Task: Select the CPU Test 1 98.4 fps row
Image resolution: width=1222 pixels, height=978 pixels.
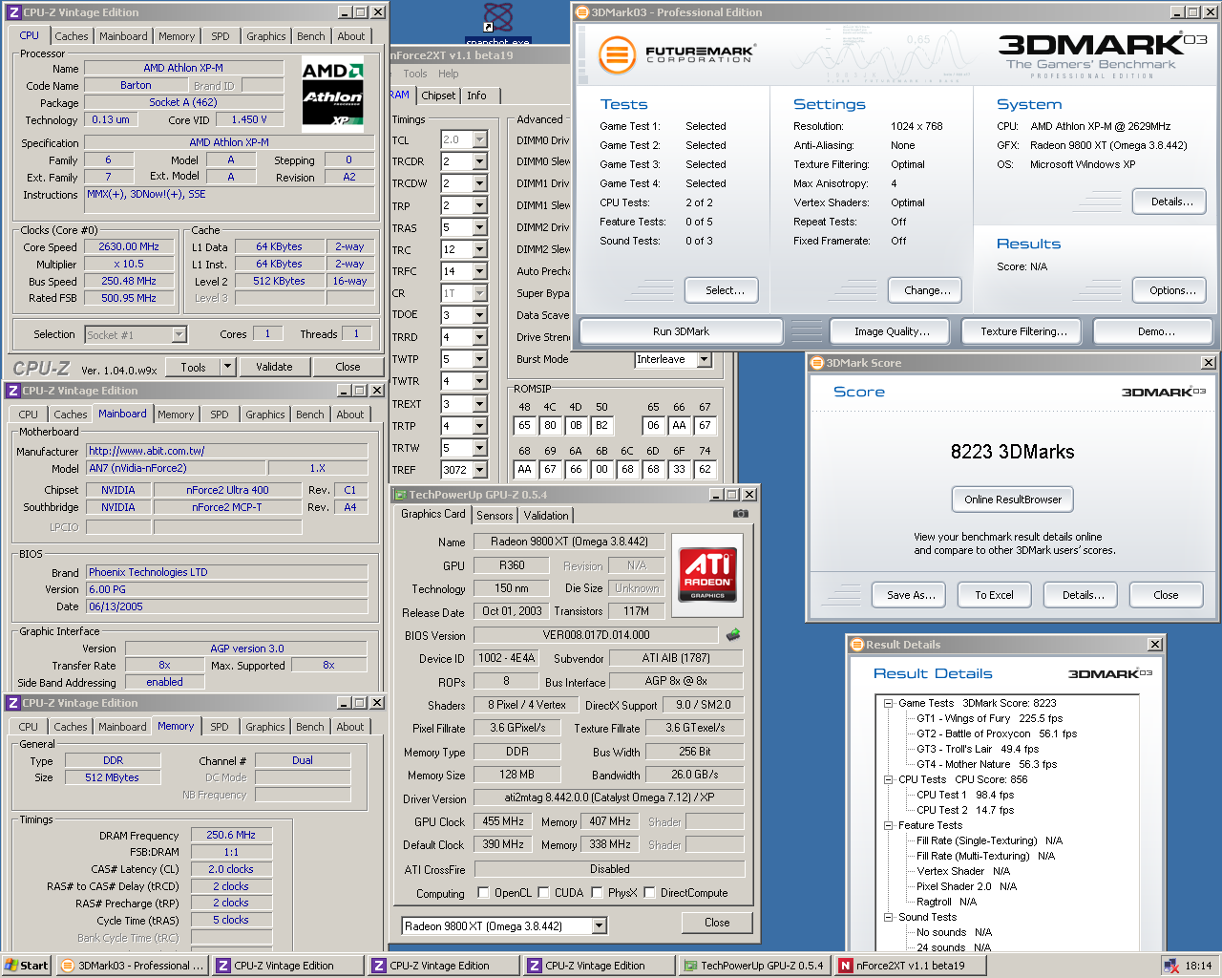Action: 965,795
